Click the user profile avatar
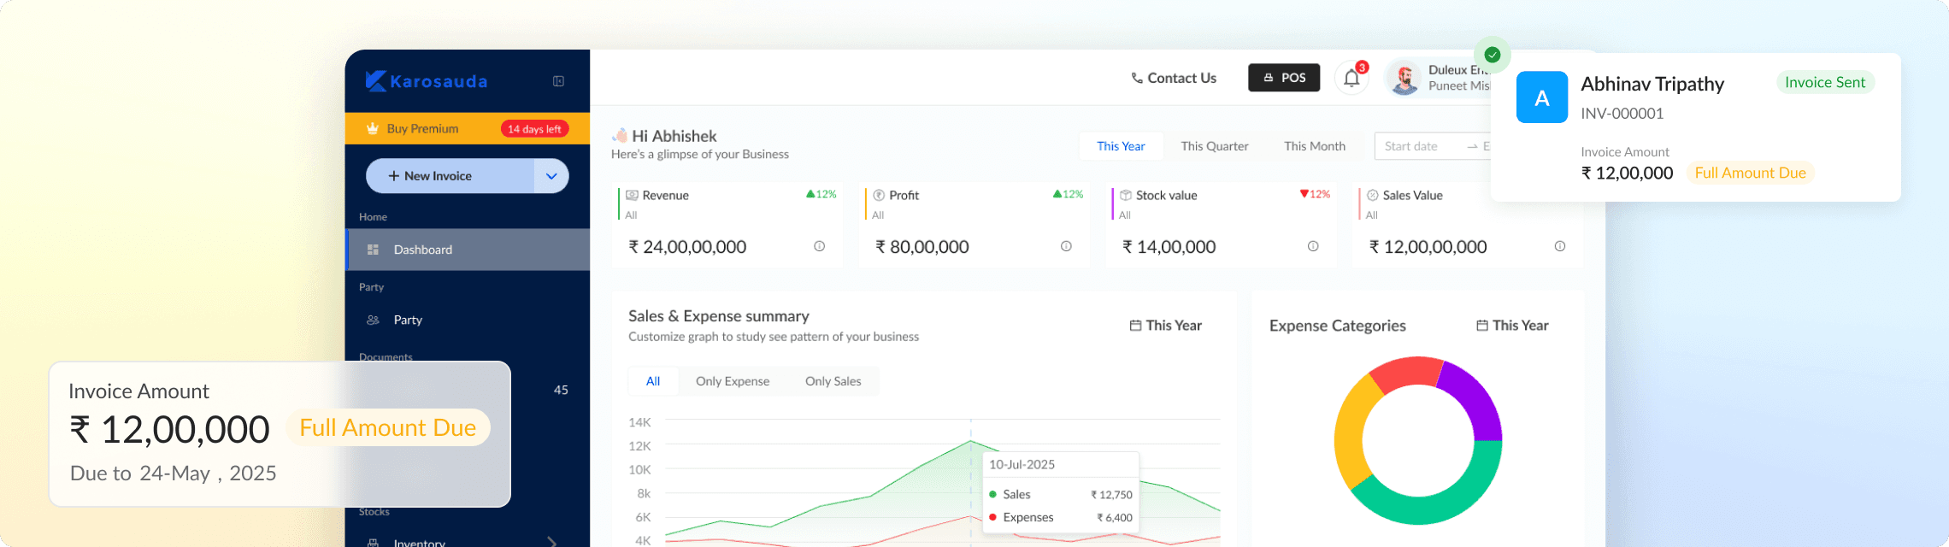The image size is (1949, 547). [x=1404, y=79]
